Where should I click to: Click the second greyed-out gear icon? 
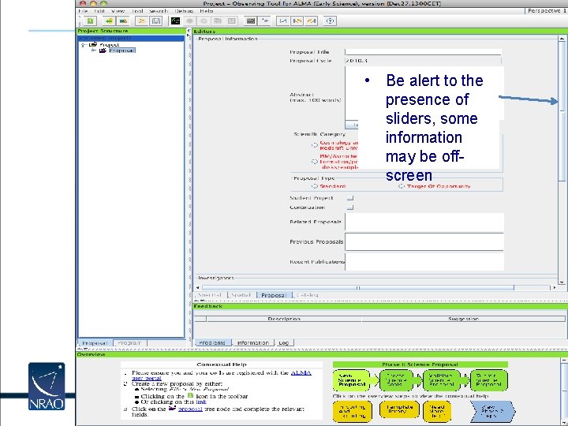tap(204, 21)
